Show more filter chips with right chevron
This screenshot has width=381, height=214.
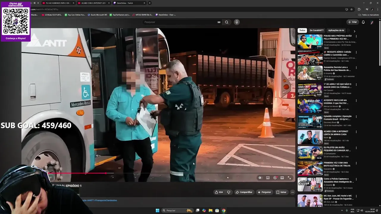point(354,31)
